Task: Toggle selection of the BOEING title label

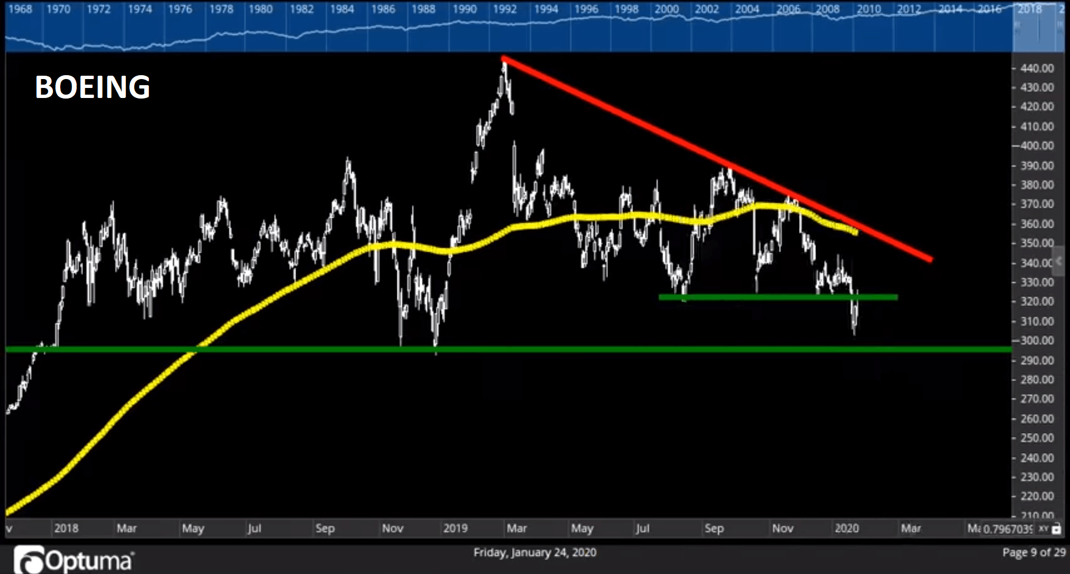Action: (x=93, y=87)
